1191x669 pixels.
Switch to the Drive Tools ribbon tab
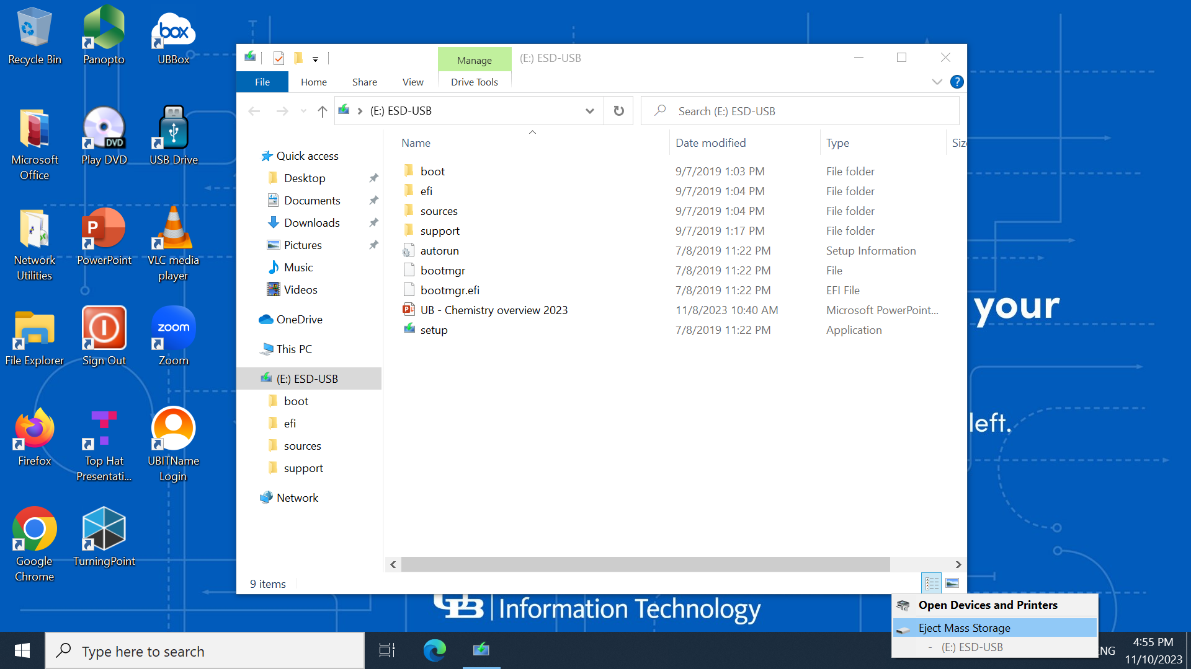[474, 81]
